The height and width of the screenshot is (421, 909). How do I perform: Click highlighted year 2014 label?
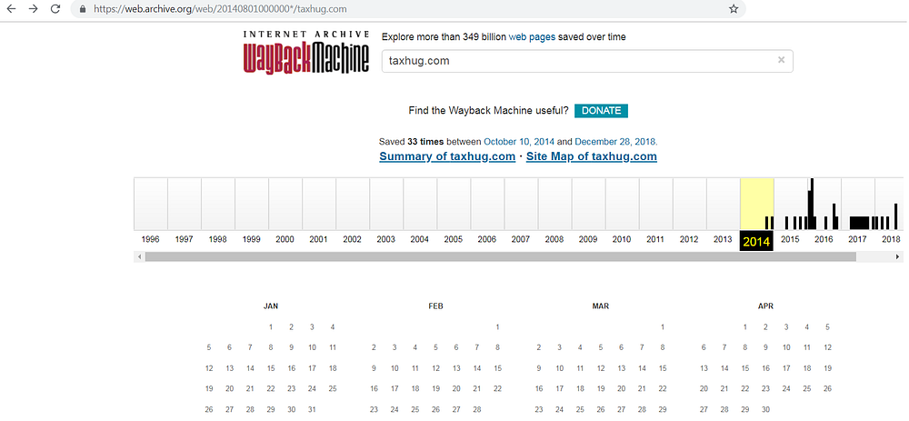click(x=756, y=242)
